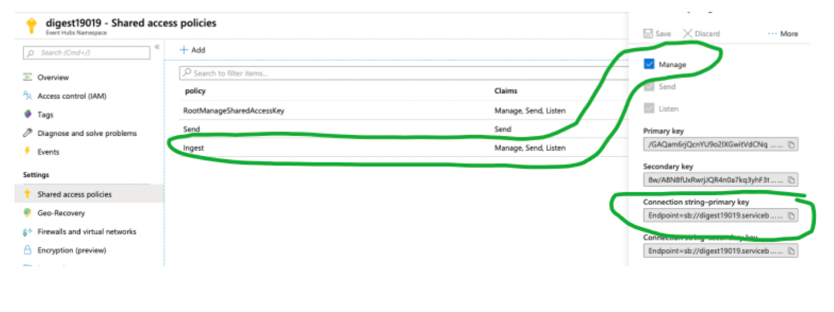834x312 pixels.
Task: Select the Ingest policy row
Action: [x=404, y=148]
